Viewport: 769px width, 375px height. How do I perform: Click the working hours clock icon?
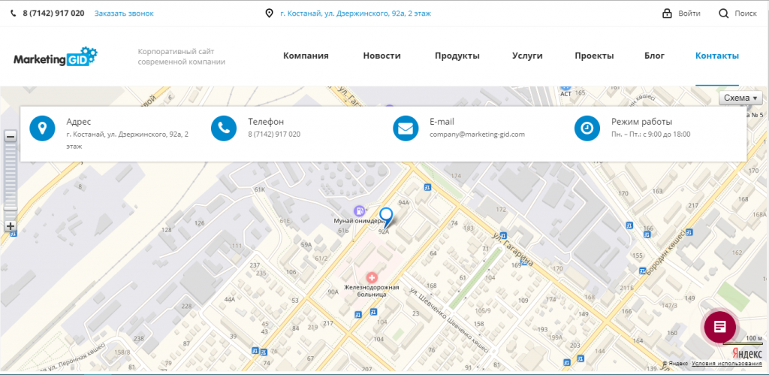(x=587, y=128)
